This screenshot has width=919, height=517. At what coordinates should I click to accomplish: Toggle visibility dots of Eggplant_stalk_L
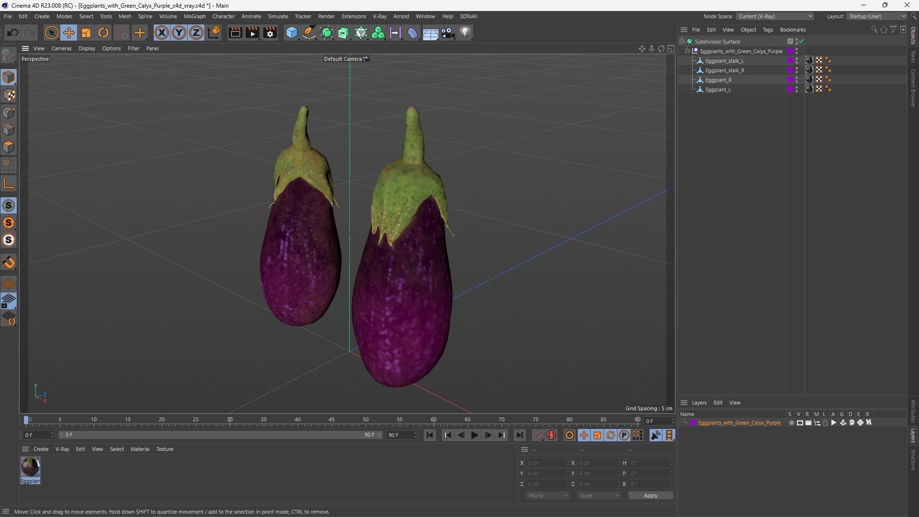point(797,61)
